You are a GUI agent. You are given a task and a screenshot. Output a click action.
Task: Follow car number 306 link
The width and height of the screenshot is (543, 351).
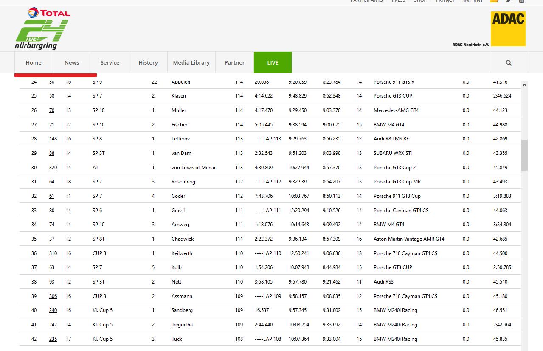coord(53,296)
